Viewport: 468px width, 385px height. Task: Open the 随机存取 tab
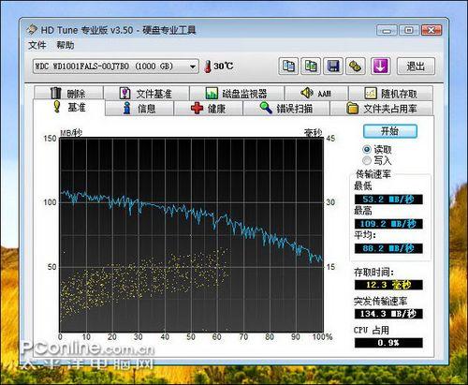tap(390, 93)
